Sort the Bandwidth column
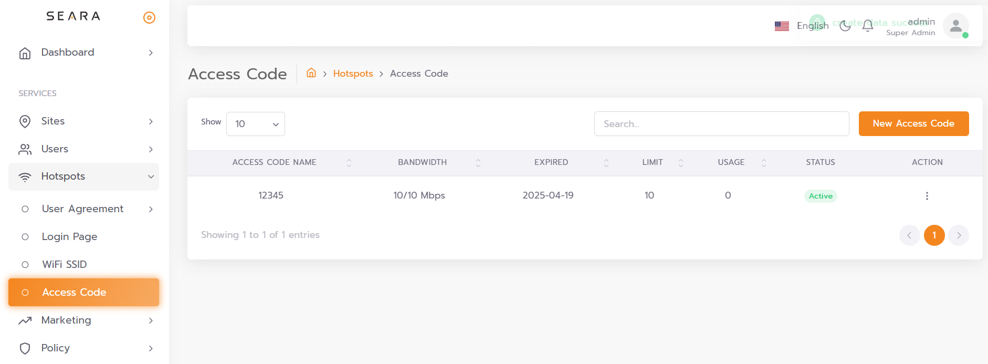 478,163
